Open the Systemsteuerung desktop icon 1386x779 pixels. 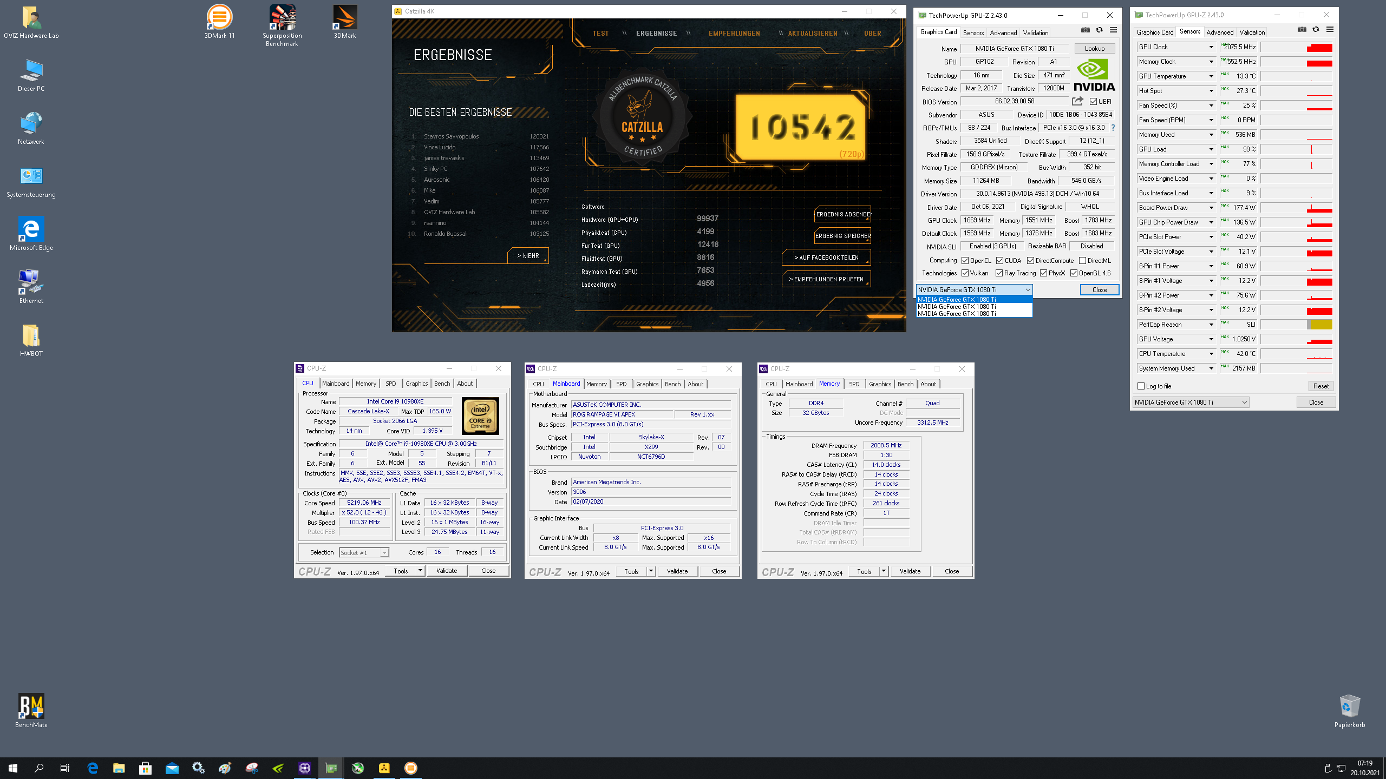pyautogui.click(x=31, y=182)
